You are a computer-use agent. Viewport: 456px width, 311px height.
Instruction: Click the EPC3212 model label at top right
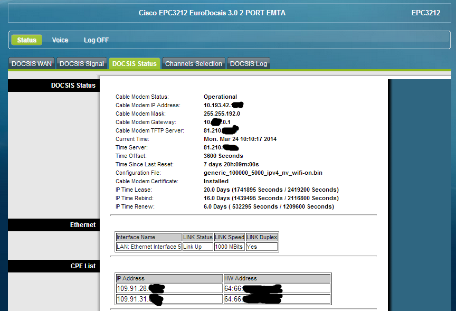(425, 13)
